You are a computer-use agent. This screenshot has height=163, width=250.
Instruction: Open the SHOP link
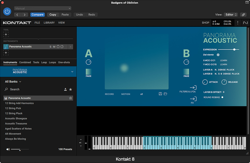coord(205,23)
